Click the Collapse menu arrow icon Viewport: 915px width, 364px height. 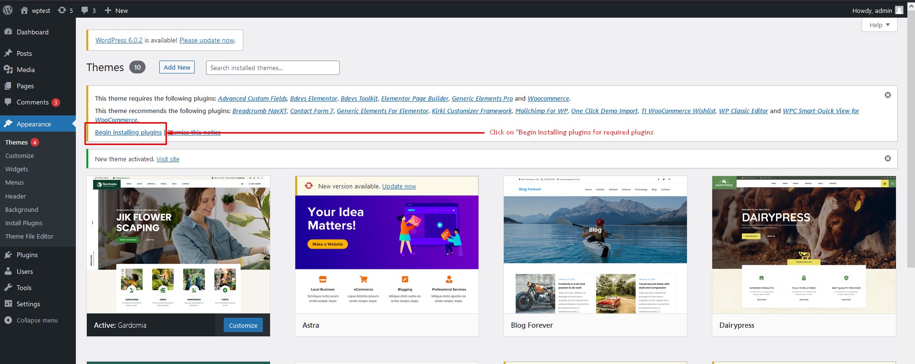click(x=8, y=320)
